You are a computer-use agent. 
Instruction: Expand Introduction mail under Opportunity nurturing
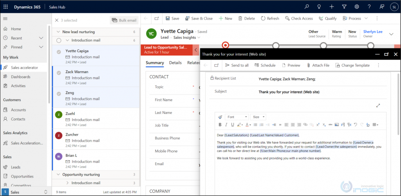pyautogui.click(x=67, y=183)
